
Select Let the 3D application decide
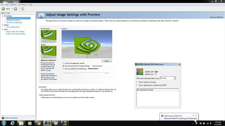(64, 63)
